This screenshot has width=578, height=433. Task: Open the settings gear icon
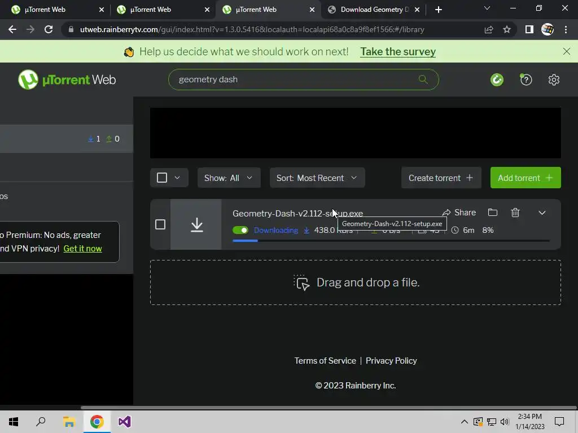[x=554, y=79]
